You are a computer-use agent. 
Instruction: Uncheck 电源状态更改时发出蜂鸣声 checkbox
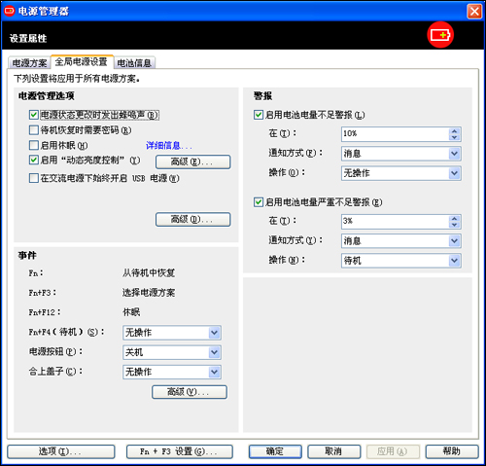(34, 115)
